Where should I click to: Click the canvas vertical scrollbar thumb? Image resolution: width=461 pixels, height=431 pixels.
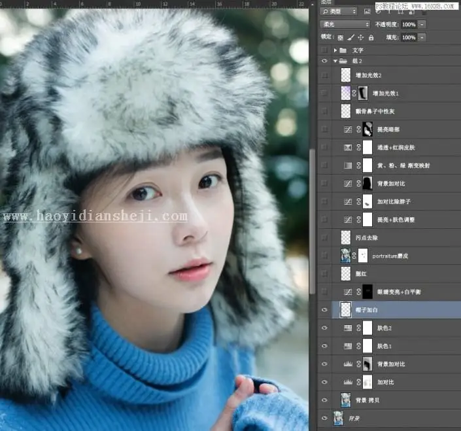312,220
